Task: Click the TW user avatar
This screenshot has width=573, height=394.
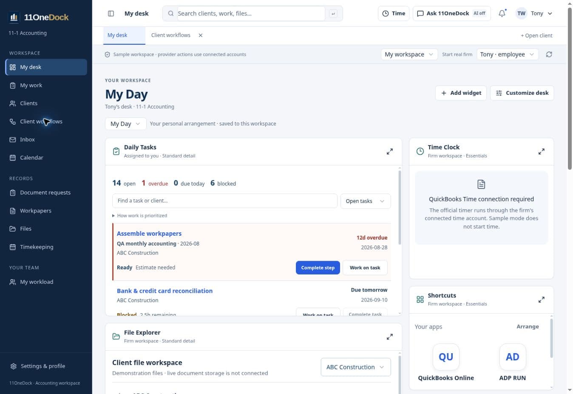Action: [522, 14]
